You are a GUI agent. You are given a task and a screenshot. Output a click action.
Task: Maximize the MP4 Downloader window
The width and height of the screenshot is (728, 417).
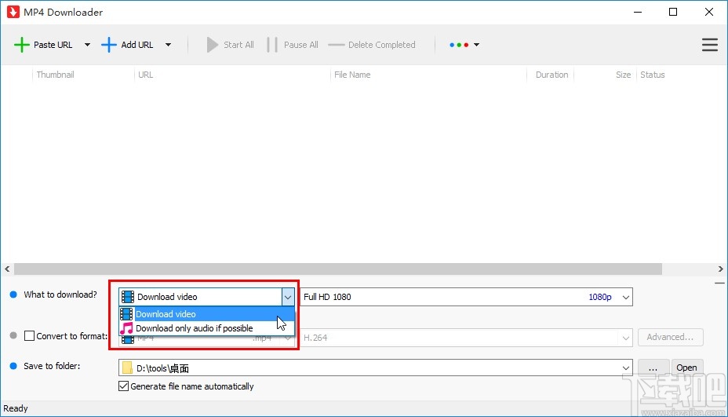point(673,12)
